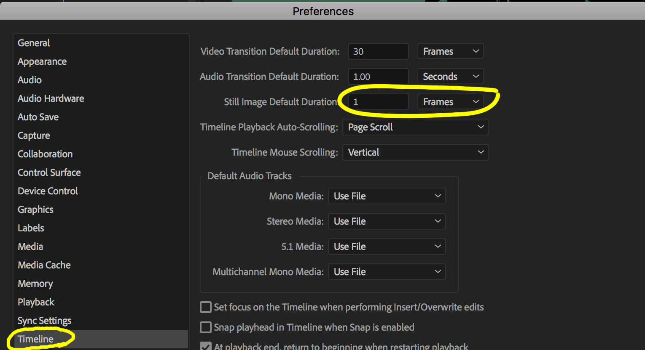Open Audio Hardware preferences section
This screenshot has height=350, width=645.
[51, 98]
